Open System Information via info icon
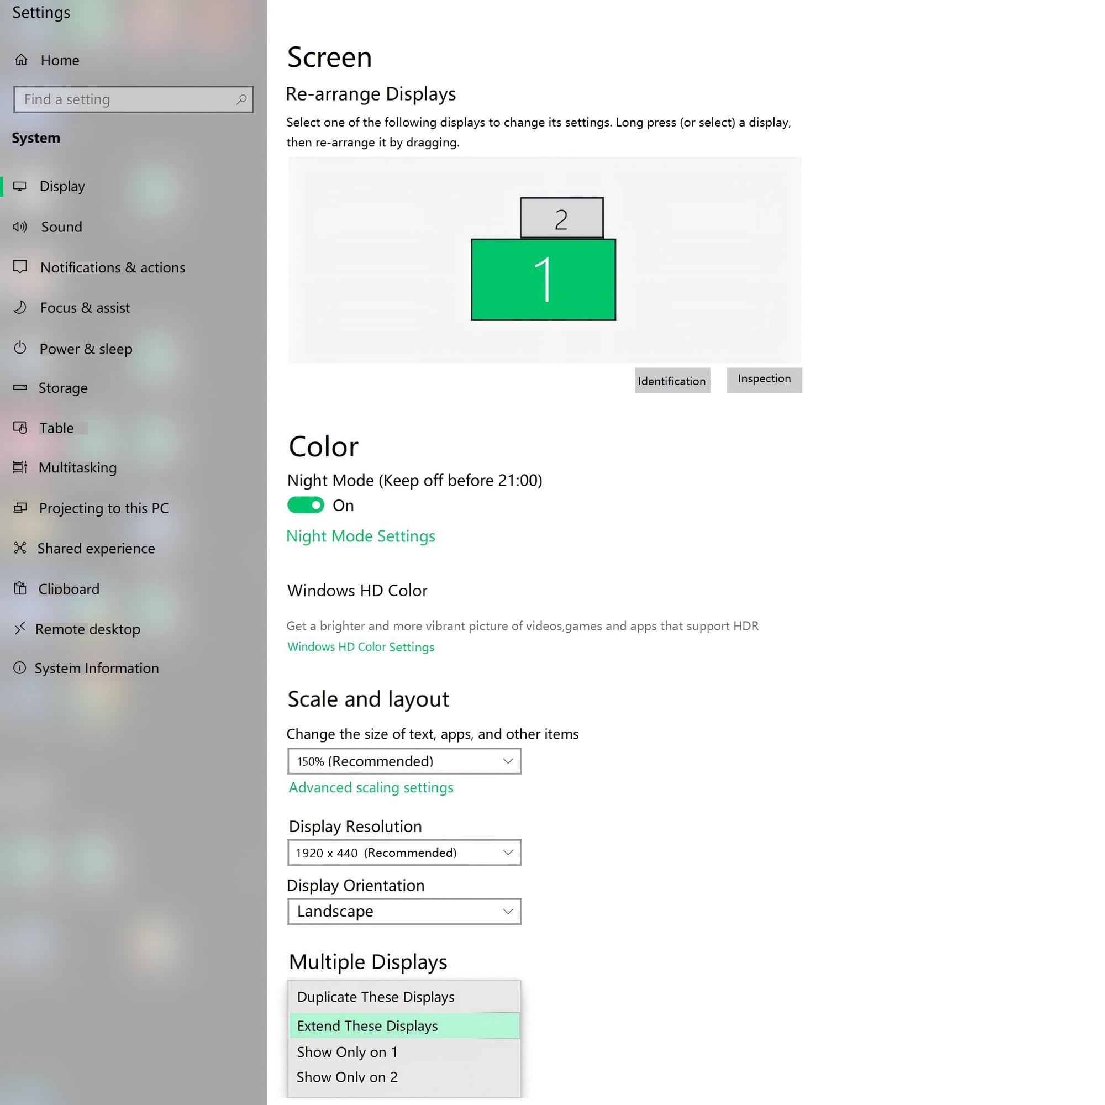 19,667
